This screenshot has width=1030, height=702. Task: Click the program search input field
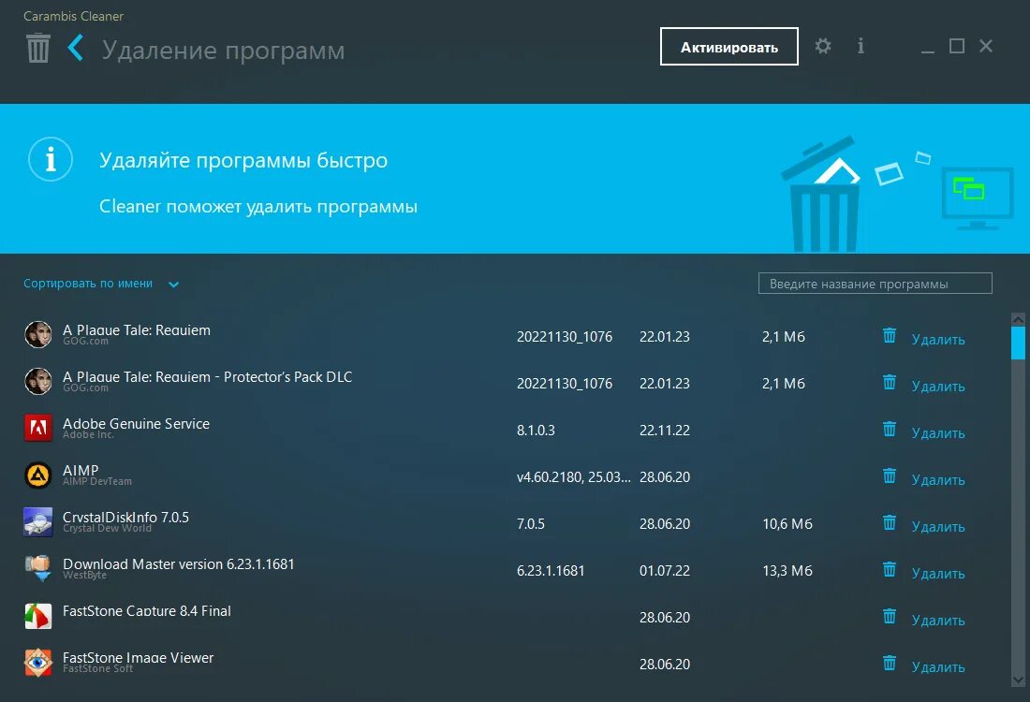(875, 283)
